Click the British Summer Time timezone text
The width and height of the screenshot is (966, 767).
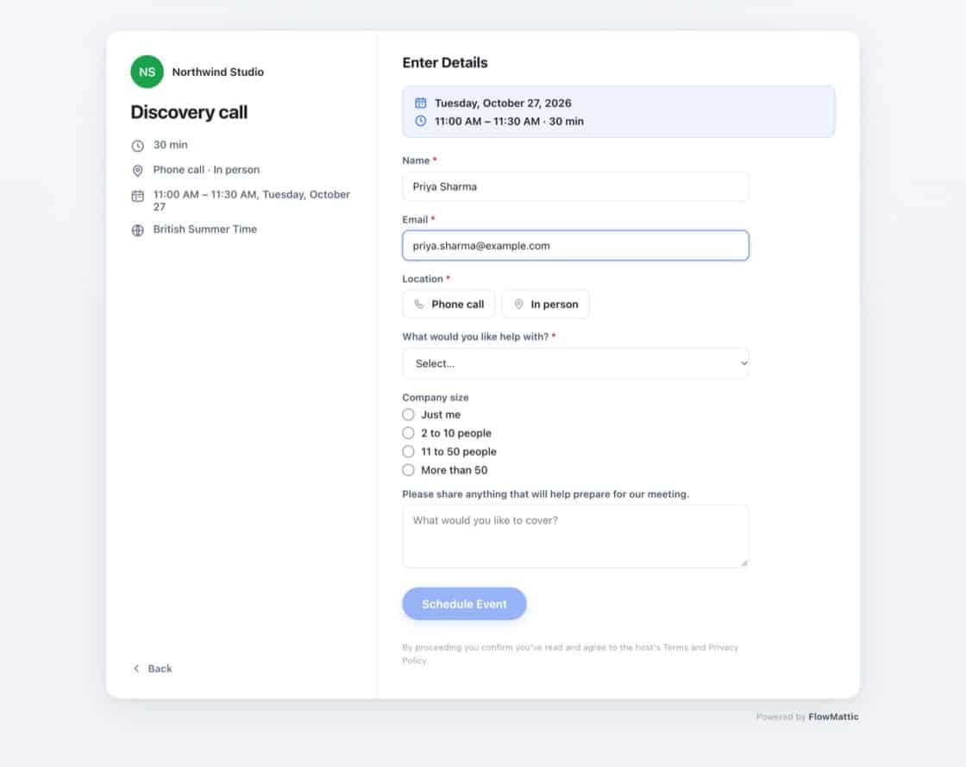pos(205,229)
